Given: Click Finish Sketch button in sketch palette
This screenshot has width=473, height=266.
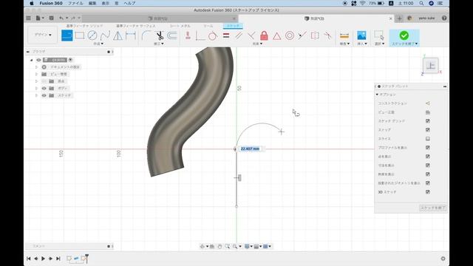Looking at the screenshot, I should [x=432, y=208].
